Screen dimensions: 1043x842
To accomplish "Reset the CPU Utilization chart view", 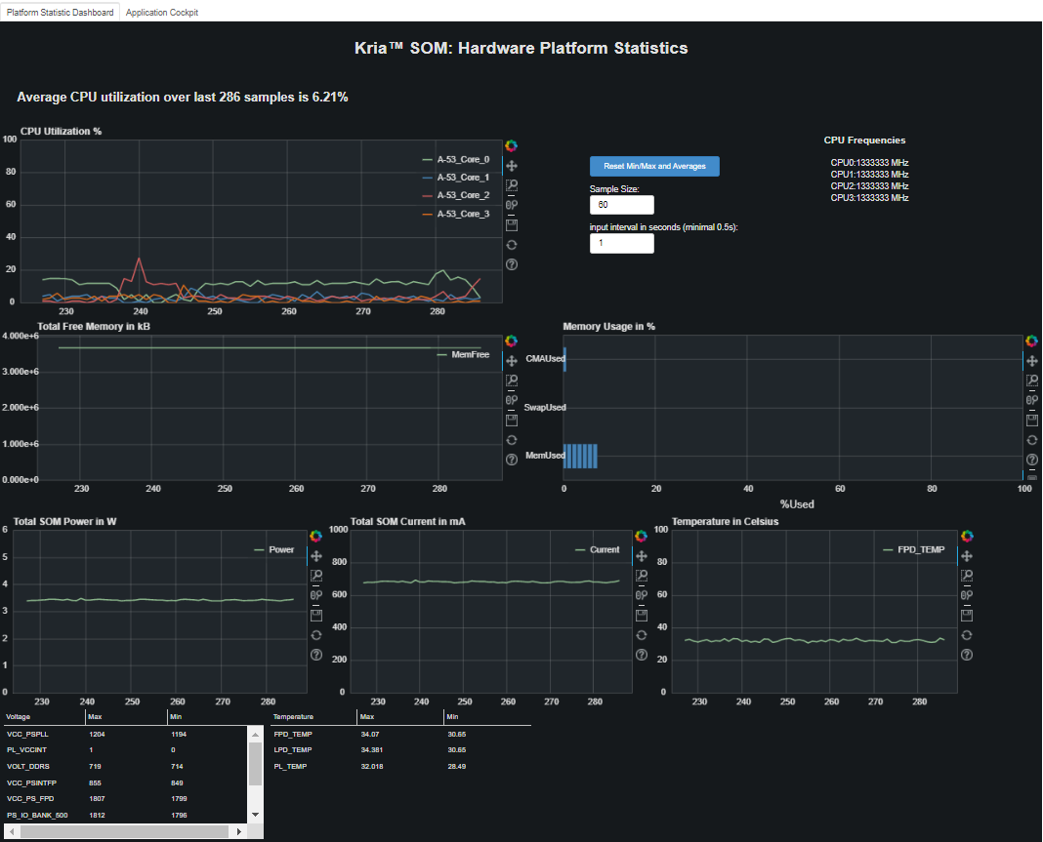I will coord(511,245).
